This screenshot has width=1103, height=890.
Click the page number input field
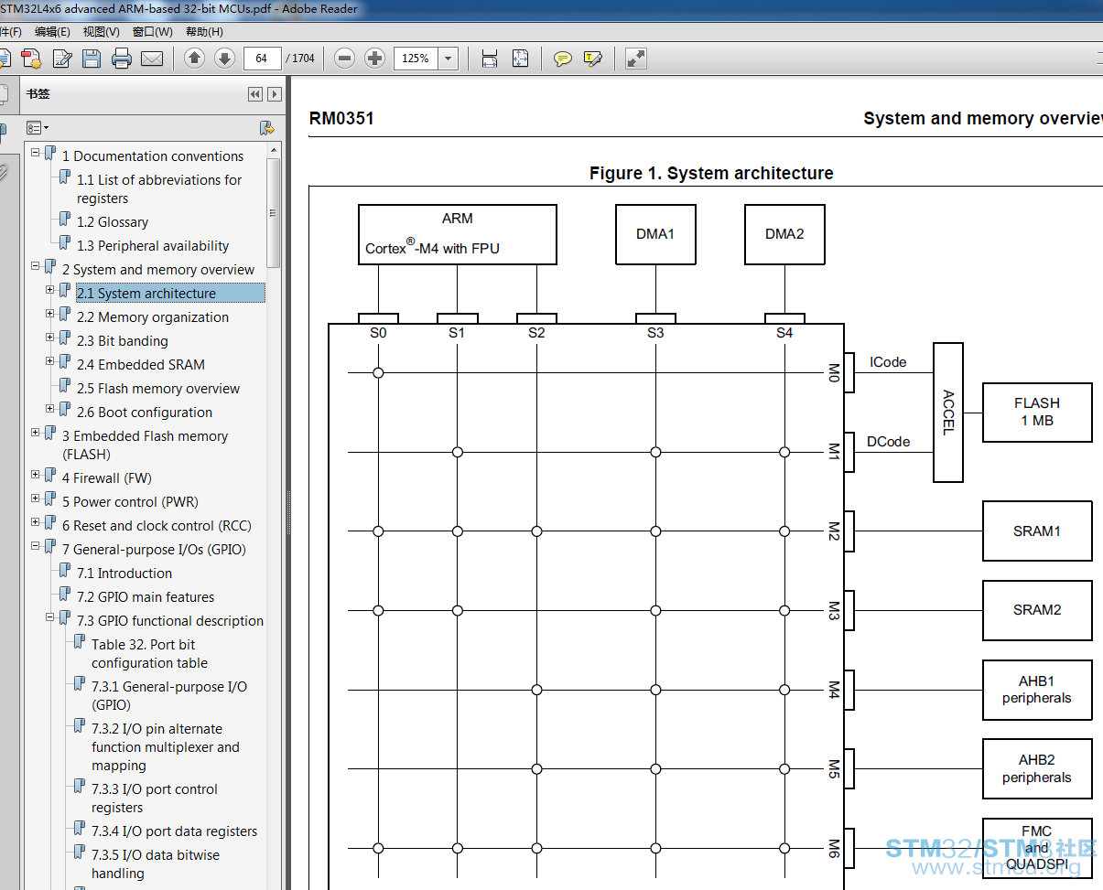tap(262, 59)
